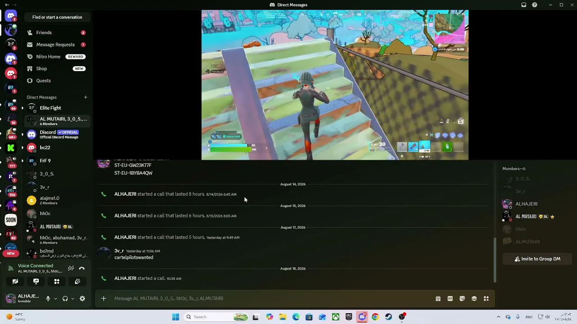Click the chat messages scrollbar
Viewport: 577px width, 324px height.
(495, 260)
